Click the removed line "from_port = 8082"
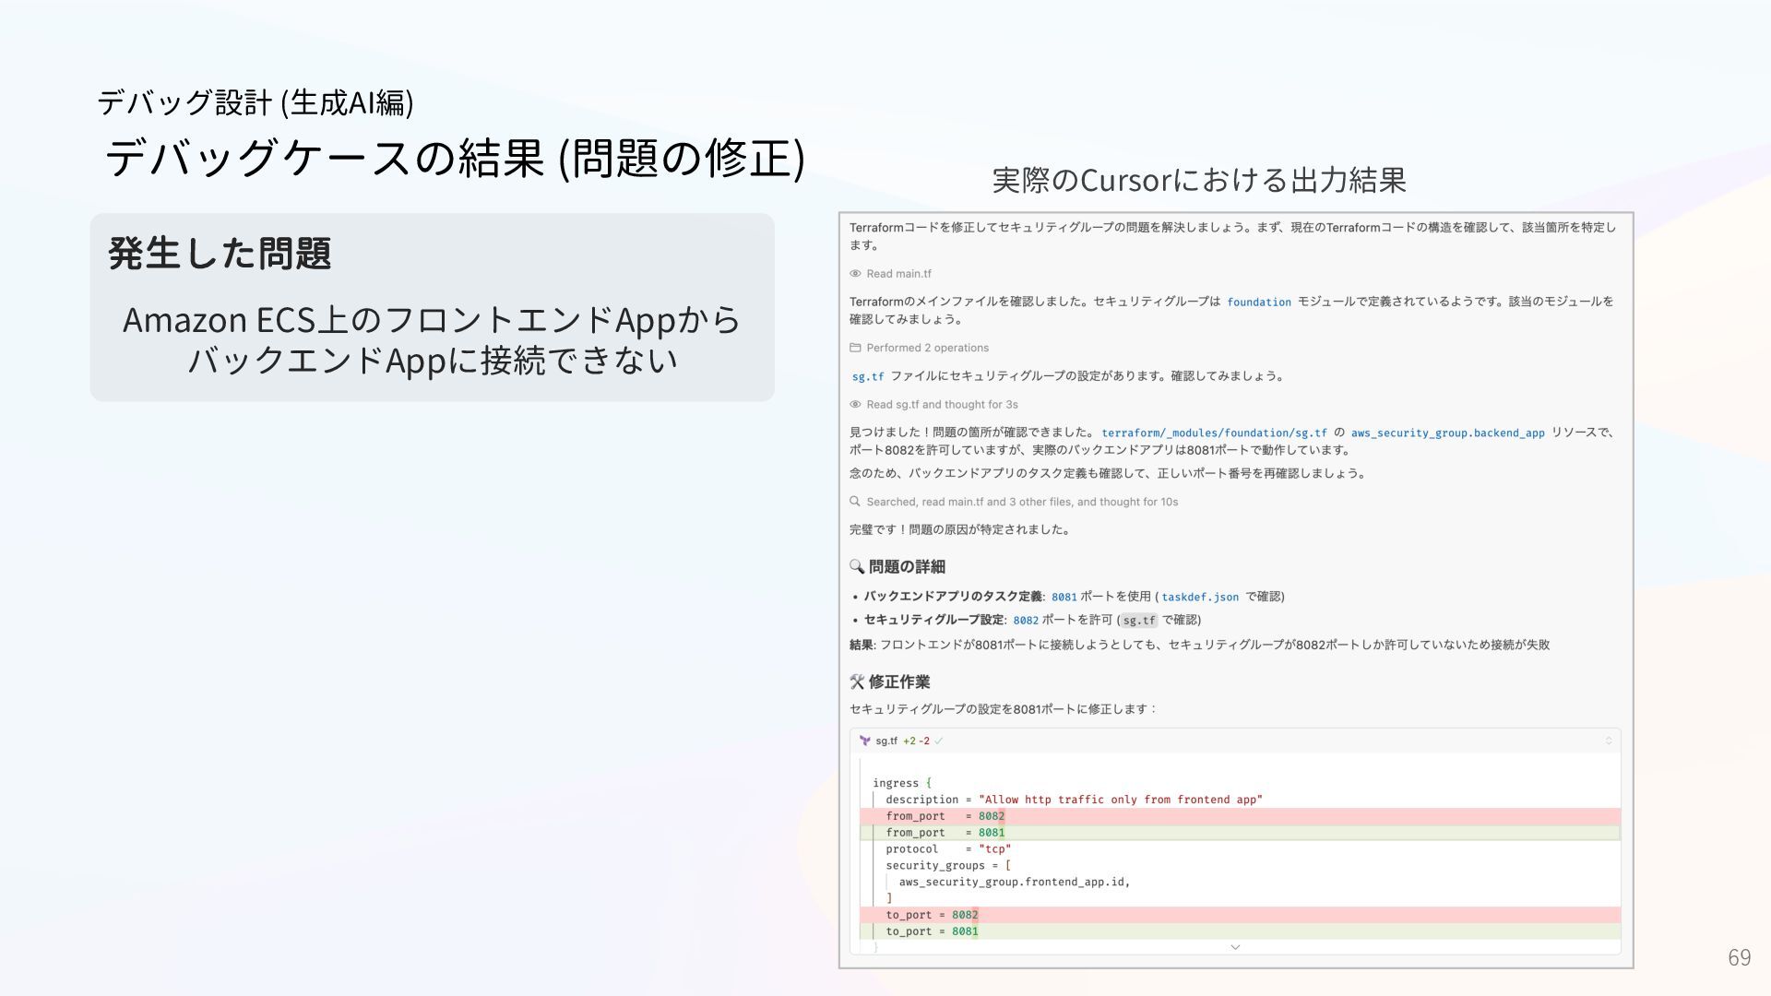Screen dimensions: 1771x996 (1240, 816)
